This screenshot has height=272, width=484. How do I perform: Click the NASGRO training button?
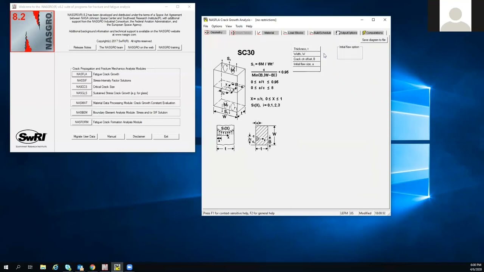click(169, 47)
